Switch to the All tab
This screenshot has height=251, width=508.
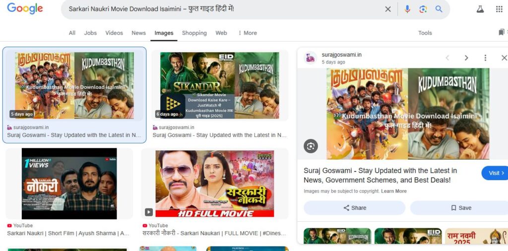pos(72,33)
